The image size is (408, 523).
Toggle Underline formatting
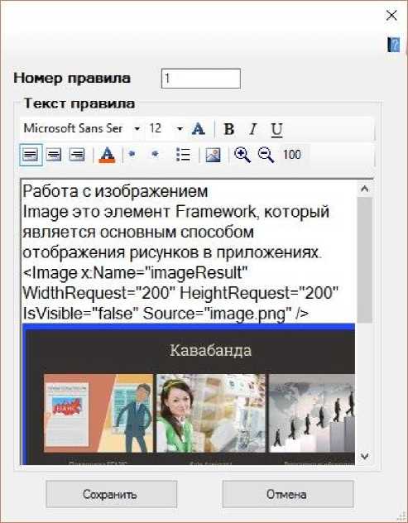[x=277, y=129]
